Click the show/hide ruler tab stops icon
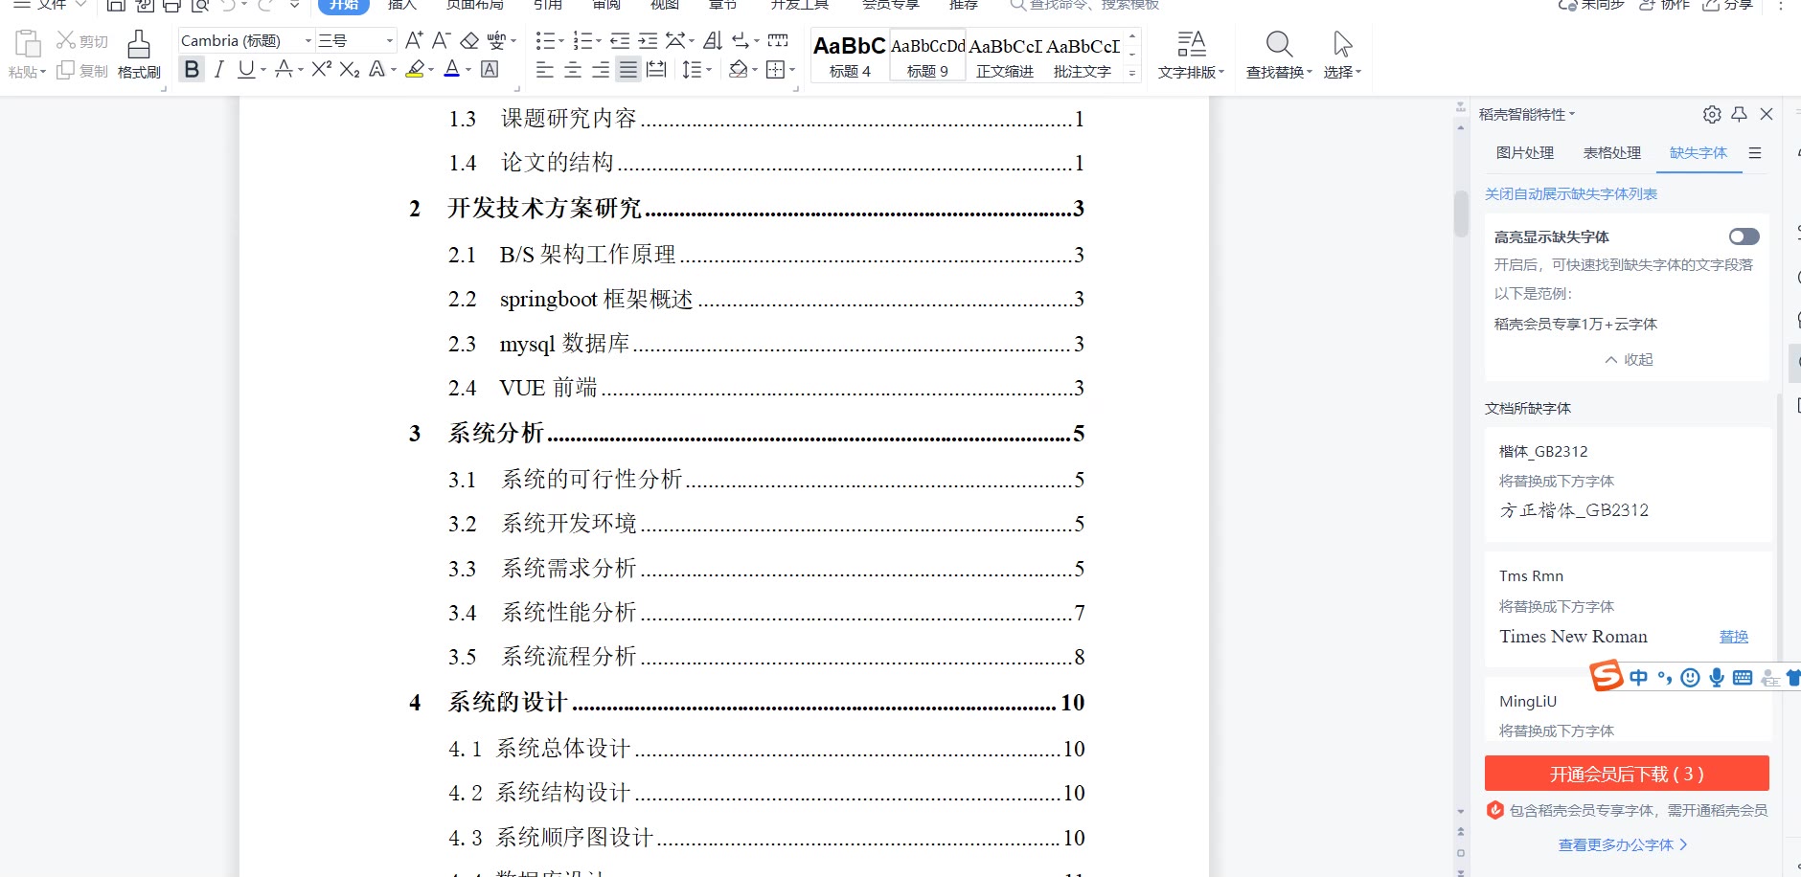 778,40
